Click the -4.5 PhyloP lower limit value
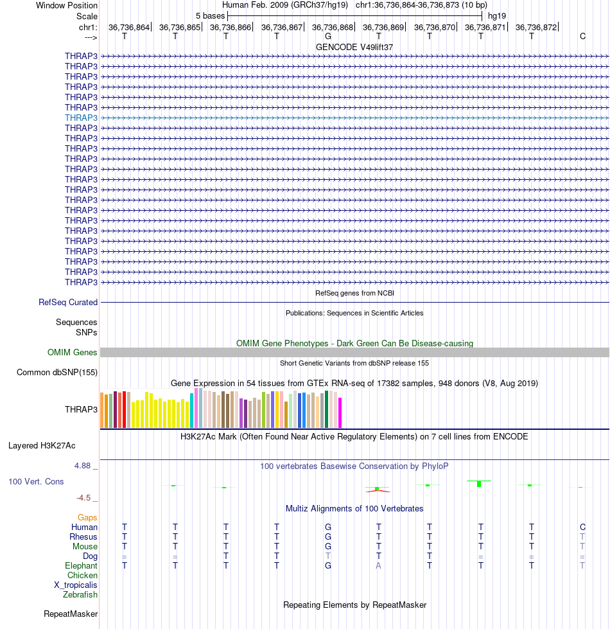Screen dimensions: 610x629 tap(83, 498)
